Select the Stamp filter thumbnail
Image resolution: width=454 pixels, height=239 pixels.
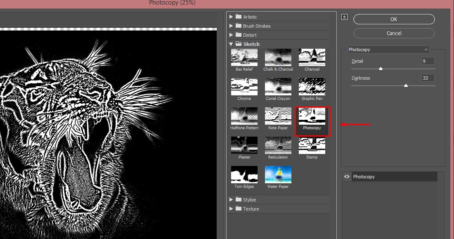(312, 145)
